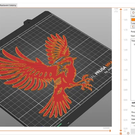Click the print settings preset dropdown box
Image resolution: width=135 pixels, height=135 pixels.
(x=133, y=12)
